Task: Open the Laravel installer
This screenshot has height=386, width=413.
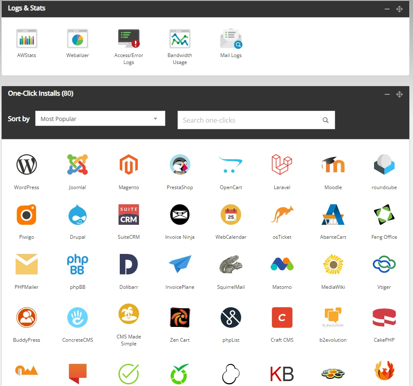Action: 282,165
